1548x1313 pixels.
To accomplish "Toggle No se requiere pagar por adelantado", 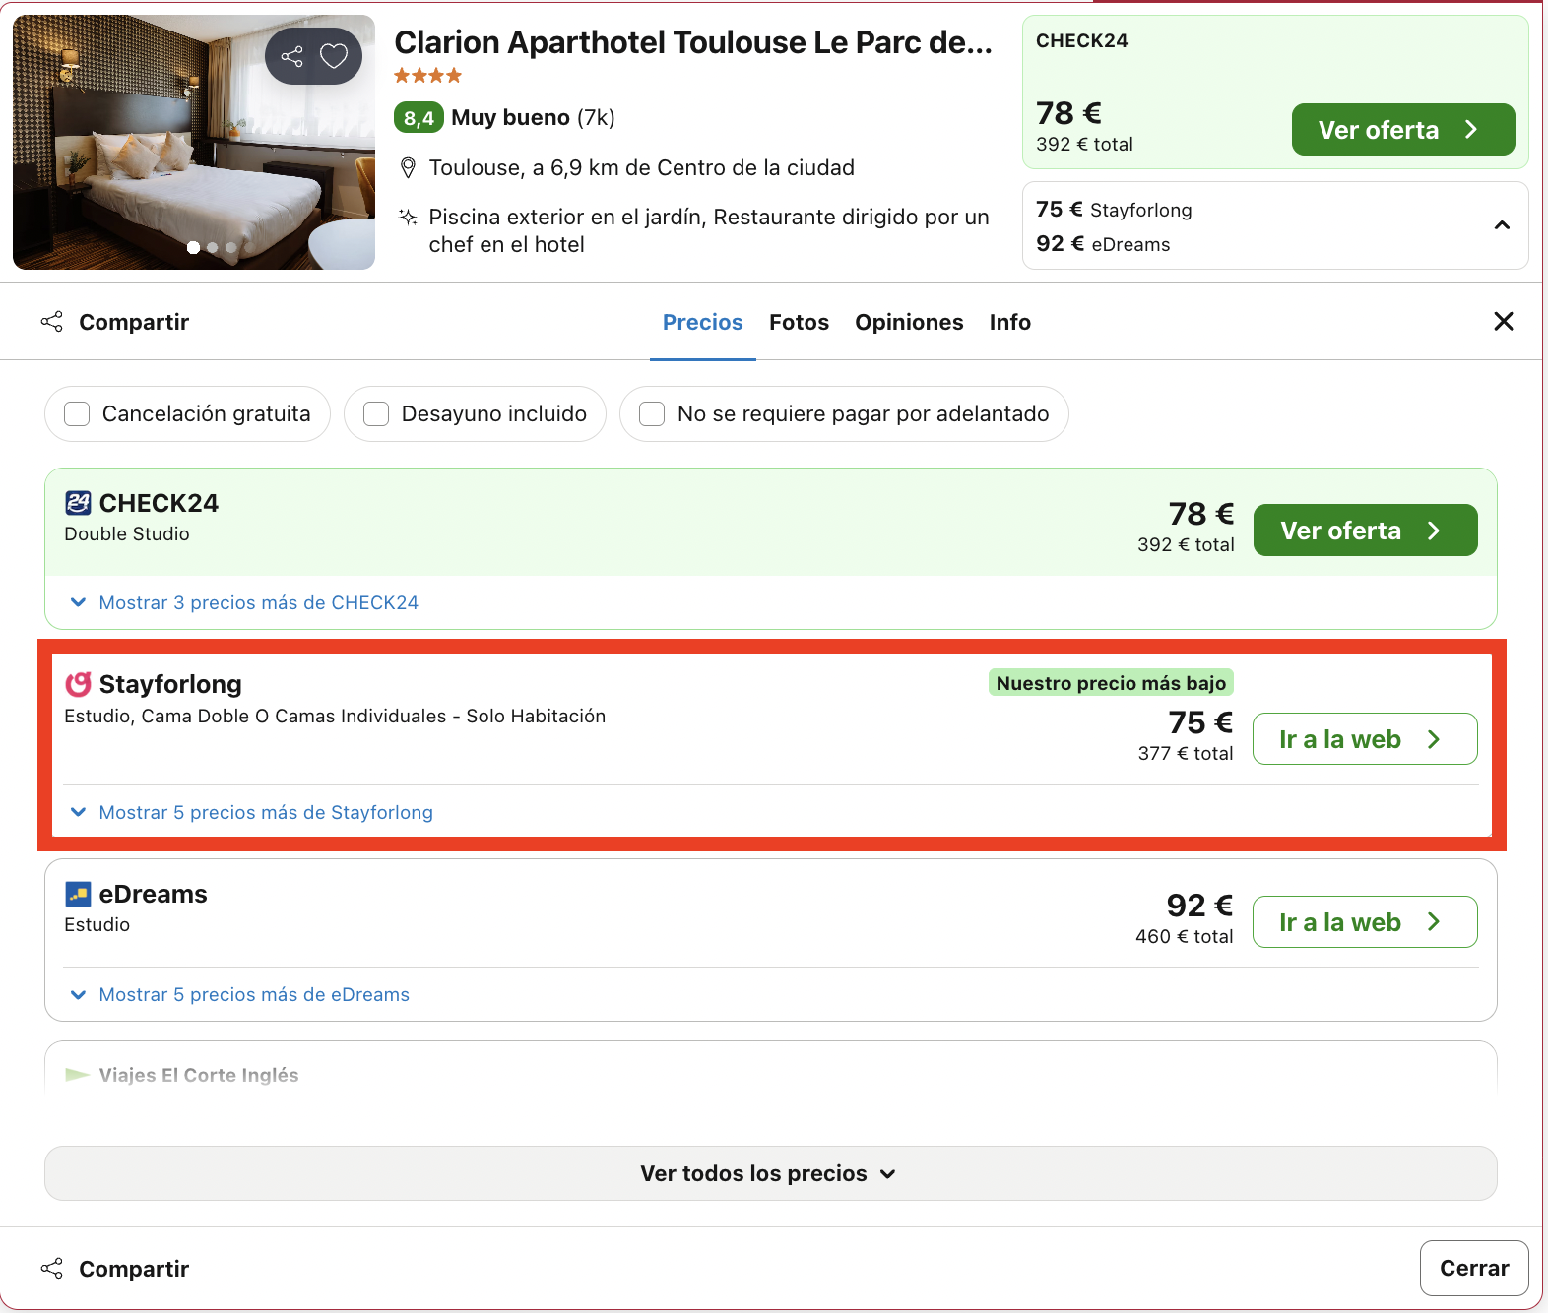I will coord(844,413).
